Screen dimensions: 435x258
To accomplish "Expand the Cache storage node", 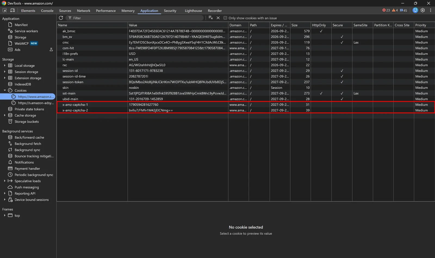I will [x=5, y=115].
